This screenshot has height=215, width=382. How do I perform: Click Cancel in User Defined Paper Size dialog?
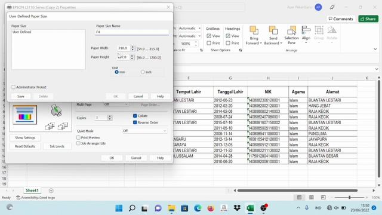coord(138,96)
